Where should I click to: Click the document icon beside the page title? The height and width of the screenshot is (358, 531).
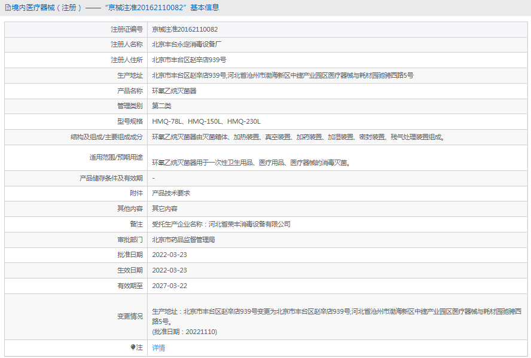tap(7, 8)
